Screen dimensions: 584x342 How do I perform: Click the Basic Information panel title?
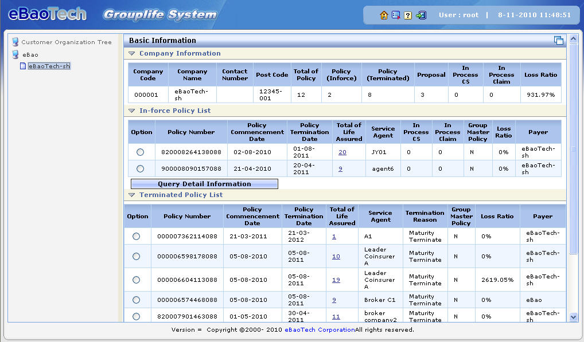coord(162,41)
